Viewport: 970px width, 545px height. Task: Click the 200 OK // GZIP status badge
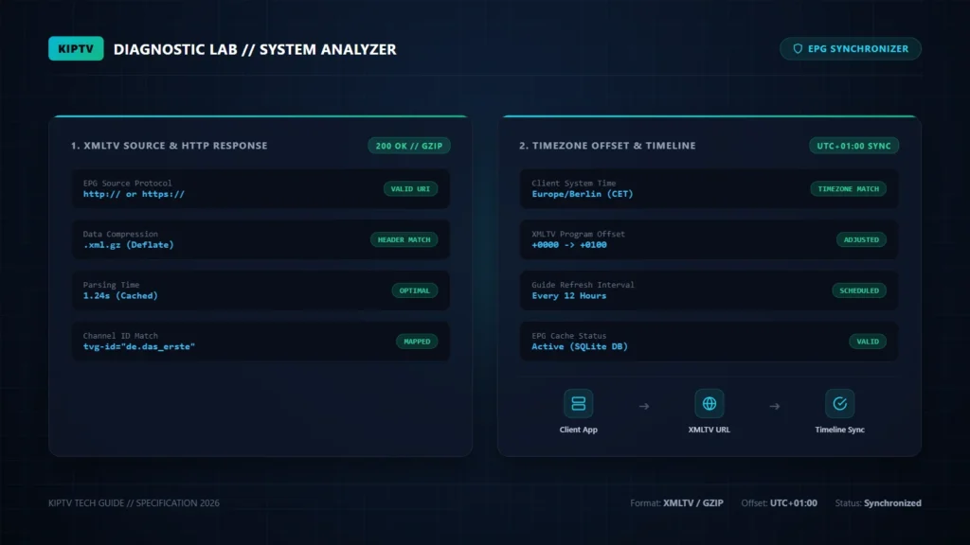click(409, 146)
